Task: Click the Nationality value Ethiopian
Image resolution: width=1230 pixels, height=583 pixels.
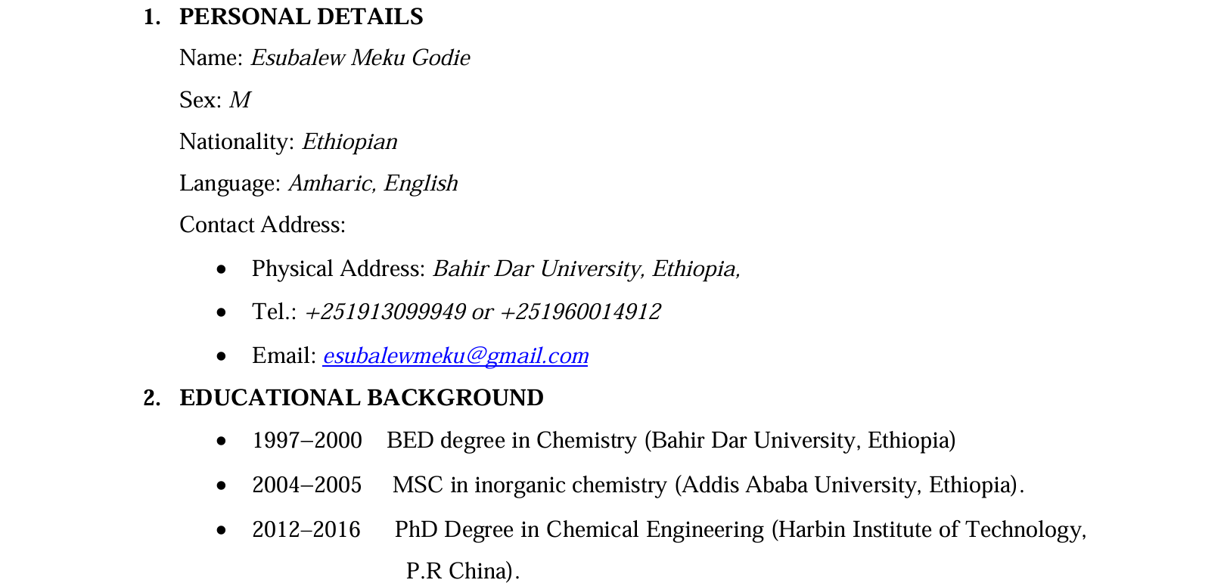Action: pos(349,141)
